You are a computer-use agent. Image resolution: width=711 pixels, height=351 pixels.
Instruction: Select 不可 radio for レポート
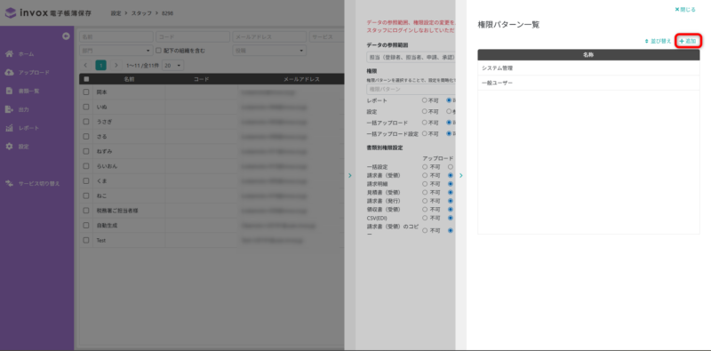click(x=425, y=100)
